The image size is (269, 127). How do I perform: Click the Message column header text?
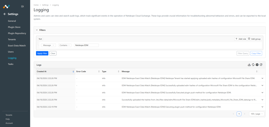[126, 71]
